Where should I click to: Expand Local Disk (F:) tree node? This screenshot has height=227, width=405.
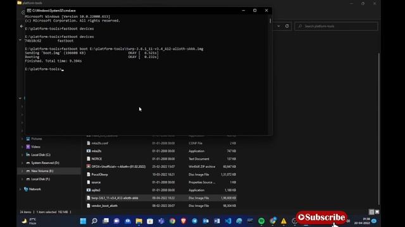pyautogui.click(x=22, y=179)
